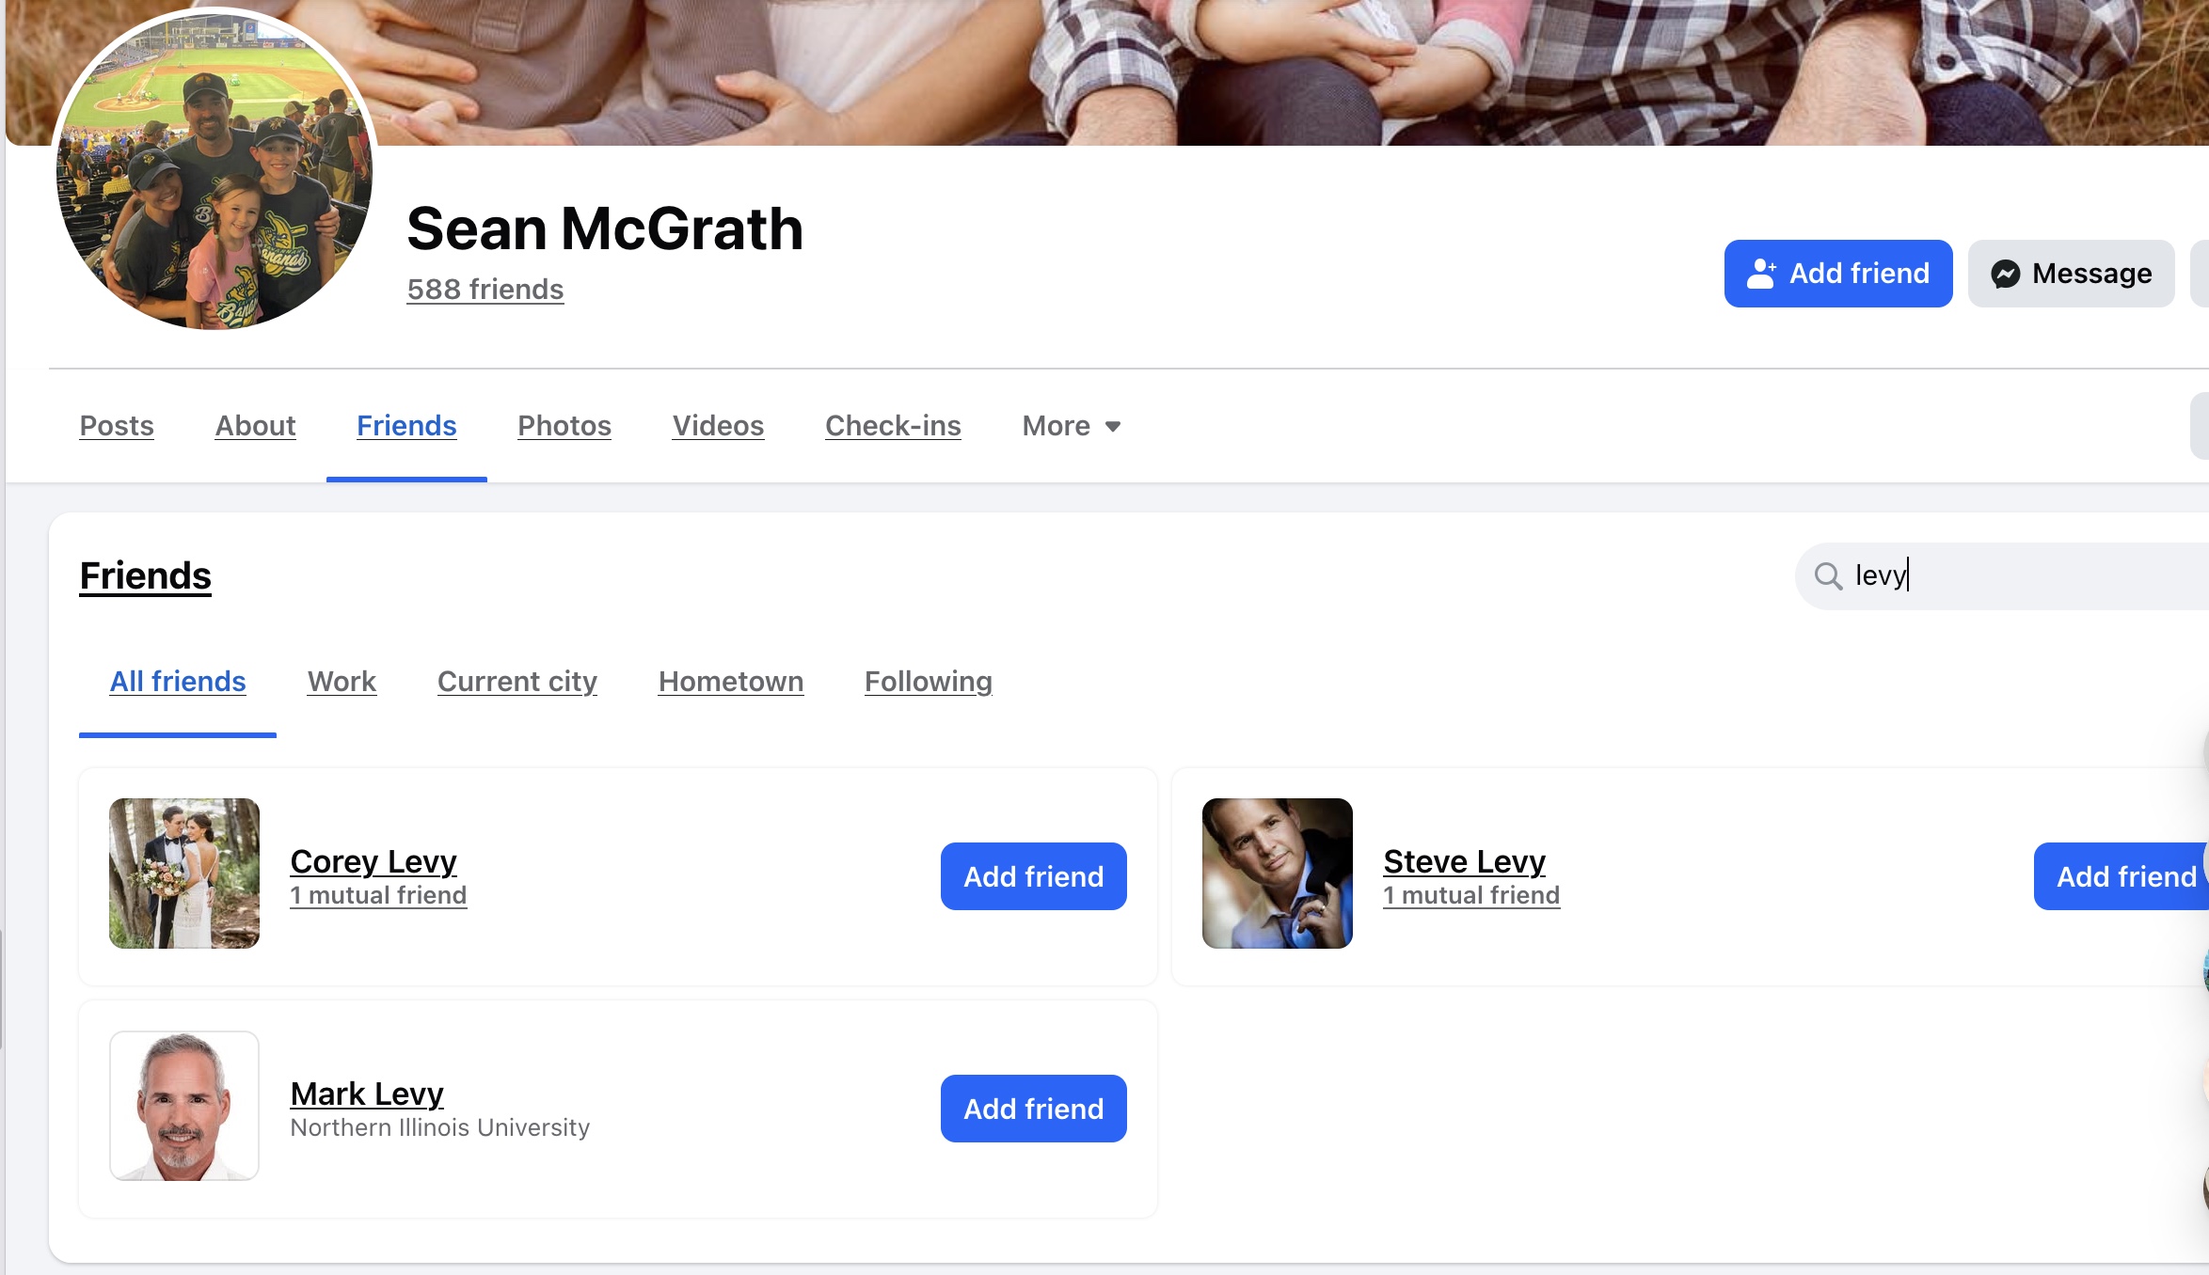This screenshot has height=1275, width=2209.
Task: Show the Hometown friends filter
Action: 731,682
